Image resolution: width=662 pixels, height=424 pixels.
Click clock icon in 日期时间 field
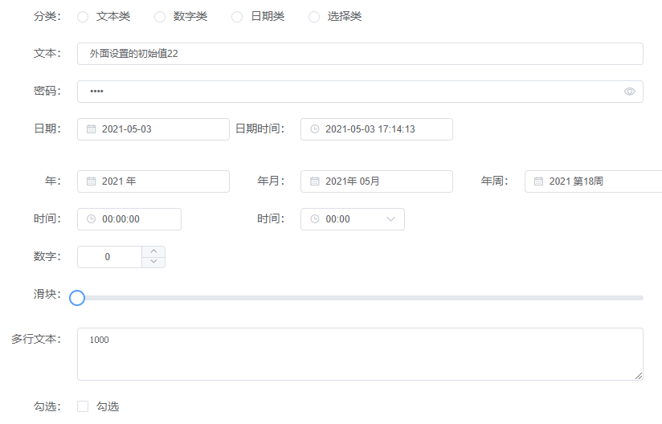(315, 129)
